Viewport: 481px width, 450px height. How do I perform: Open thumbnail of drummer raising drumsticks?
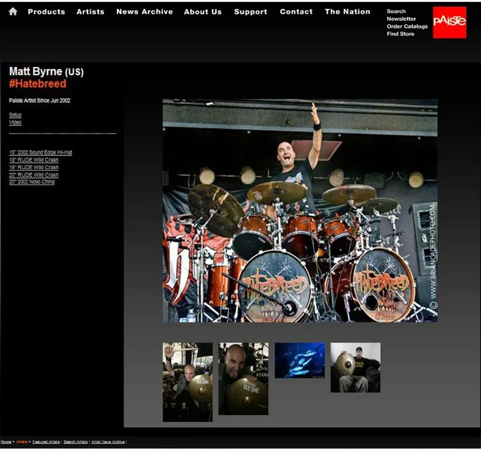[x=188, y=382]
